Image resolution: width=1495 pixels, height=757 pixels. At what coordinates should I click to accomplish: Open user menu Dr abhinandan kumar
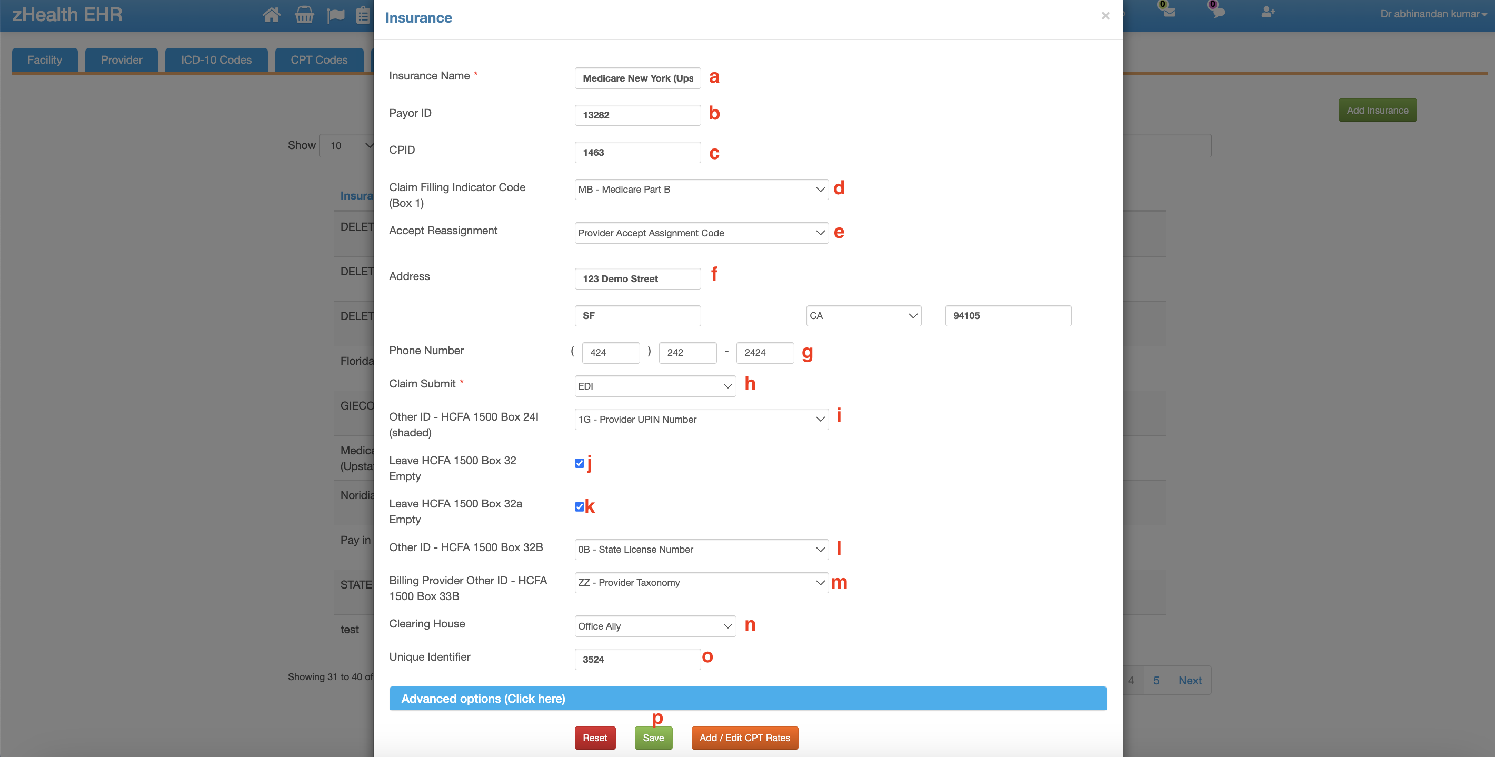[x=1433, y=14]
